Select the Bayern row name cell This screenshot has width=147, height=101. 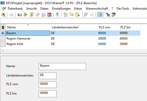click(28, 33)
